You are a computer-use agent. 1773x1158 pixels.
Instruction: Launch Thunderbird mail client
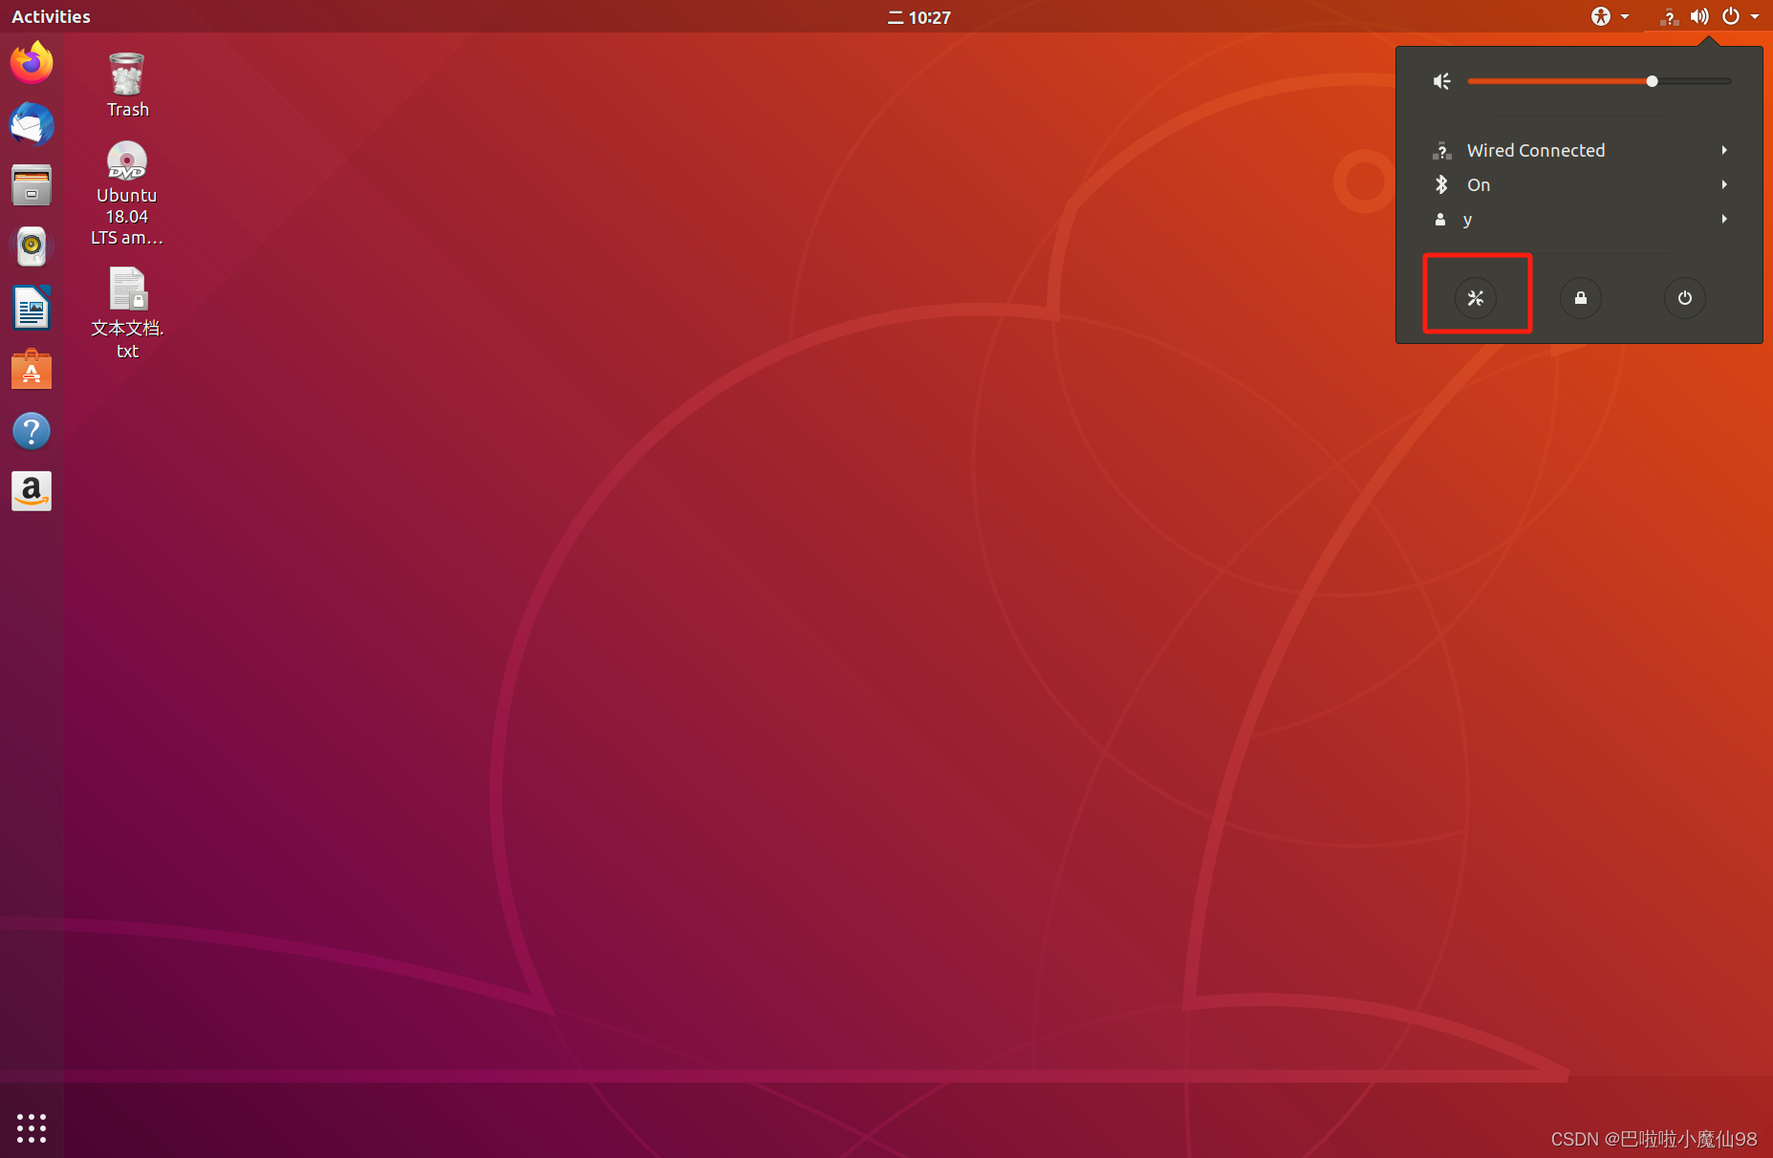coord(32,124)
